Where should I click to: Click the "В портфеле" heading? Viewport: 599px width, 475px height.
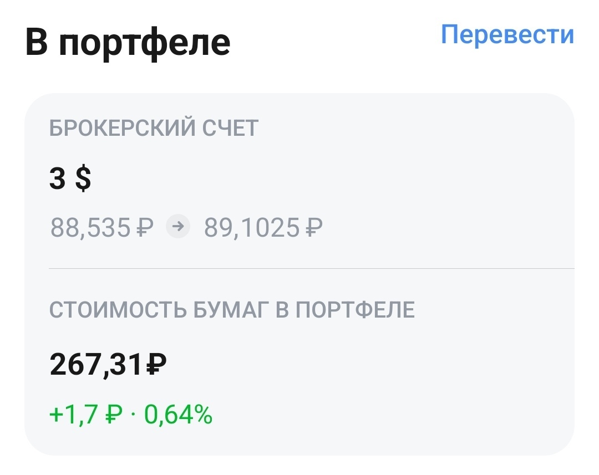128,43
